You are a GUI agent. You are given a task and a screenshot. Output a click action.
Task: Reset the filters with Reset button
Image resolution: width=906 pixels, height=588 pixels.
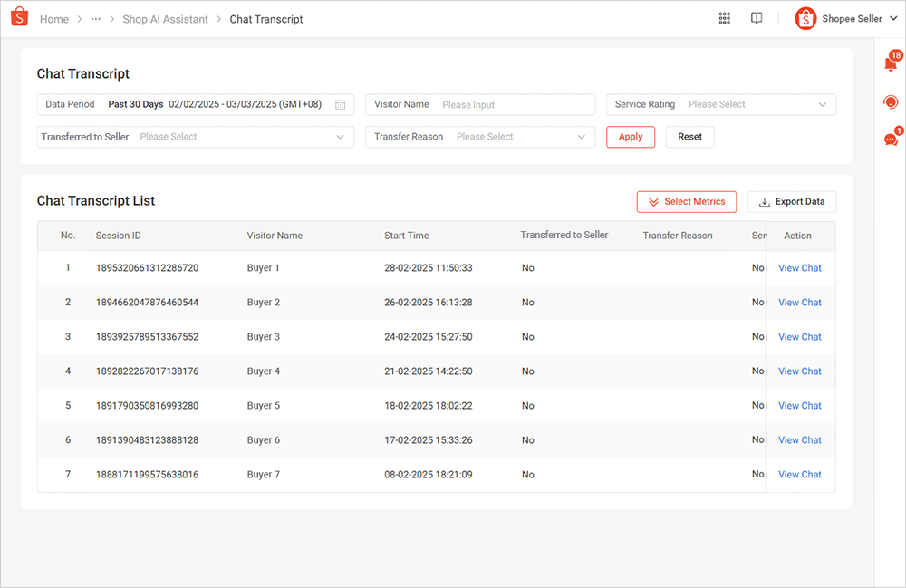(689, 138)
